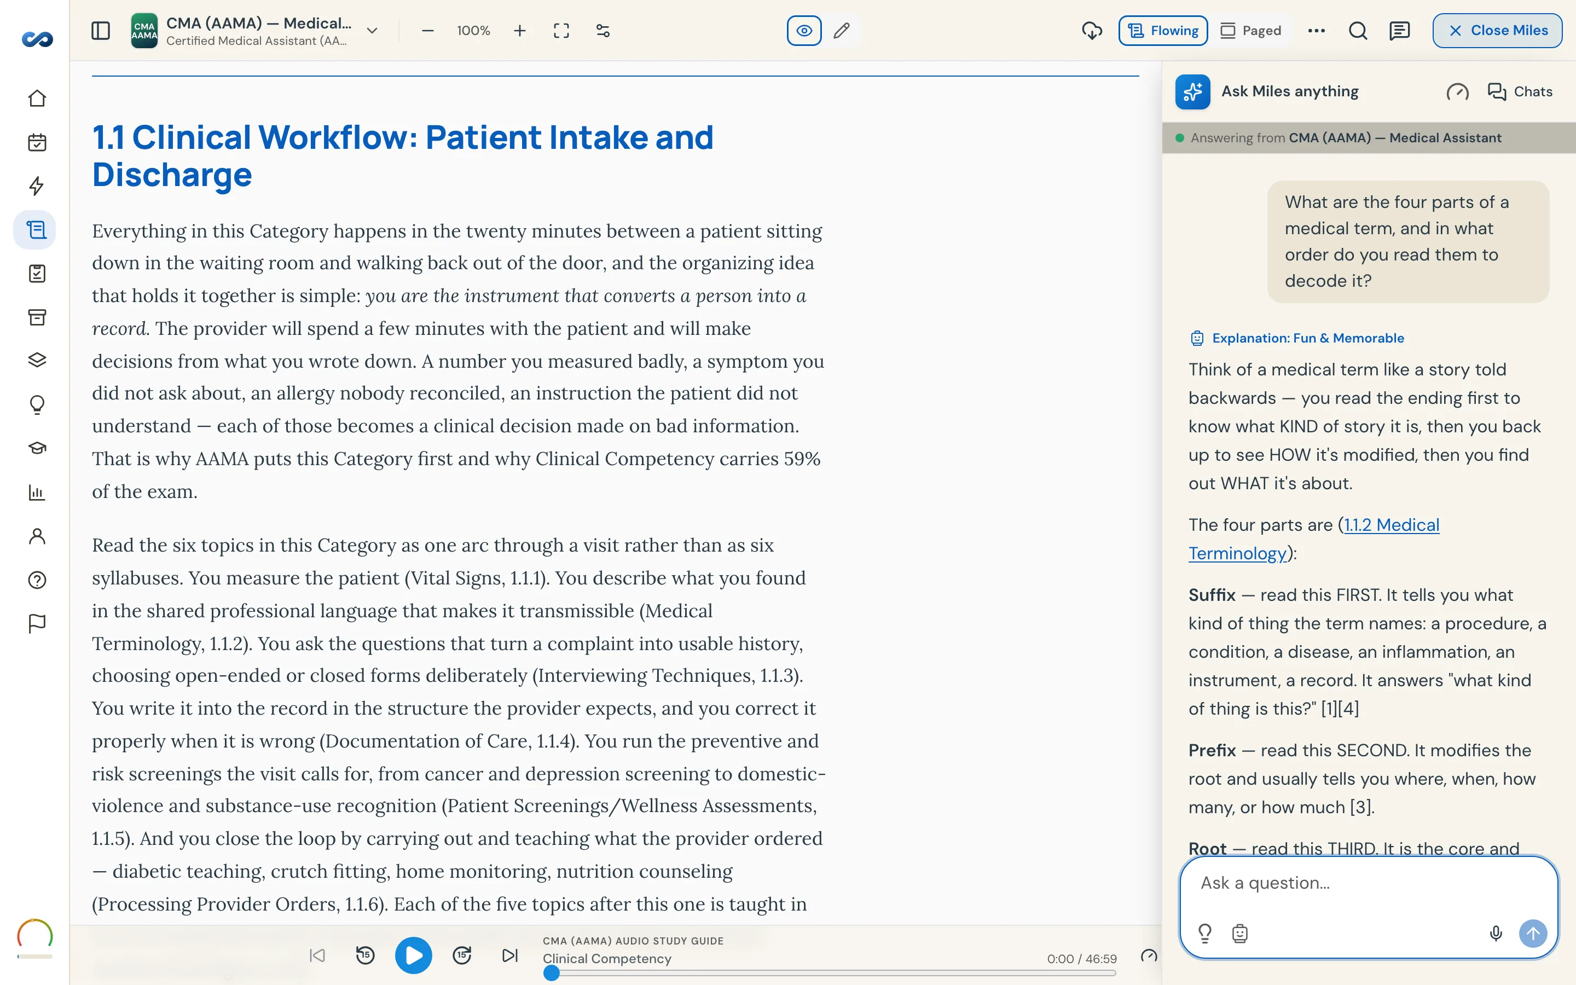Viewport: 1576px width, 985px height.
Task: Open the archive box icon in sidebar
Action: click(x=37, y=317)
